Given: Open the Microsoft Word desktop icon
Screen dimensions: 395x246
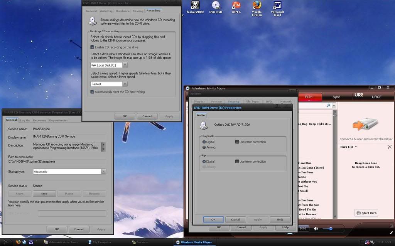Looking at the screenshot, I should 277,5.
